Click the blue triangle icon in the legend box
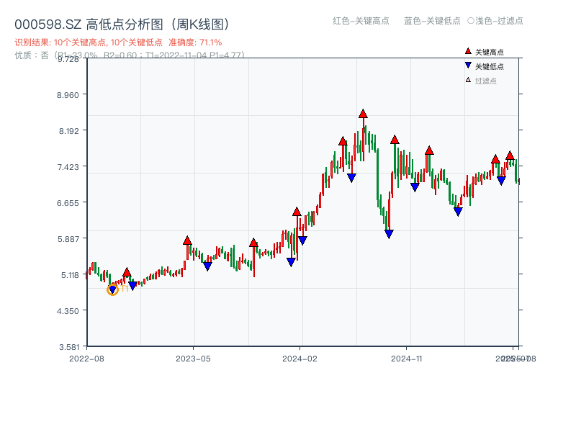The width and height of the screenshot is (576, 432). (468, 66)
